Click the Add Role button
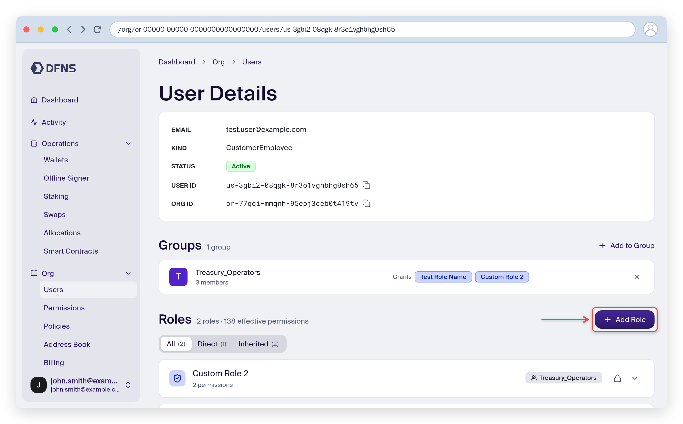This screenshot has width=683, height=424. tap(625, 320)
